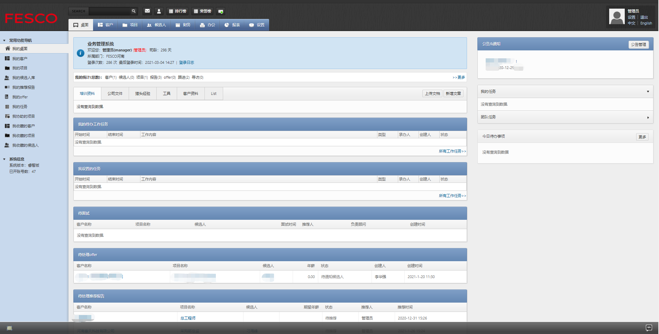Click the chat bubble icon at bottom right

click(649, 327)
